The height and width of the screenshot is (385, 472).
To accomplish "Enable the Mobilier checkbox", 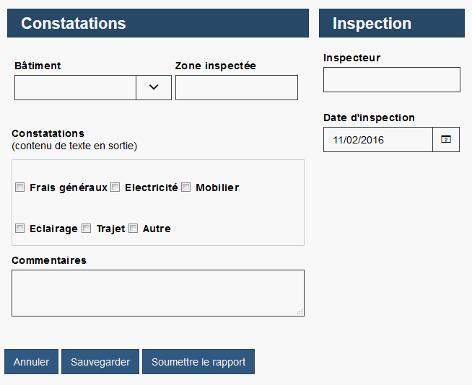I will tap(186, 187).
